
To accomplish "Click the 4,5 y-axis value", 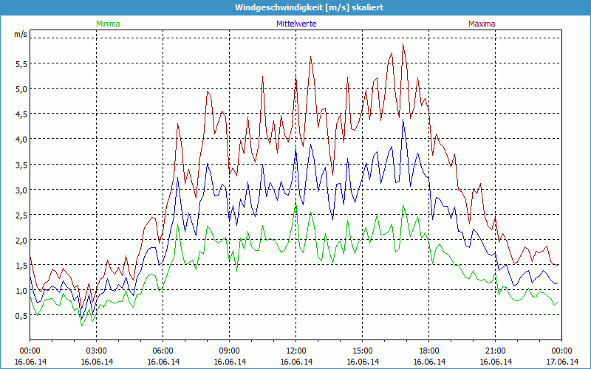I will point(21,114).
